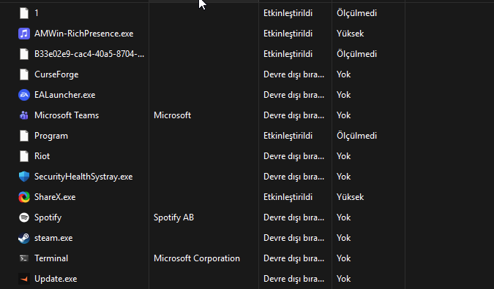Screen dimensions: 494x289
Task: Click Etkinleştirildi status for AMWin-RichPresence.exe
Action: point(288,34)
